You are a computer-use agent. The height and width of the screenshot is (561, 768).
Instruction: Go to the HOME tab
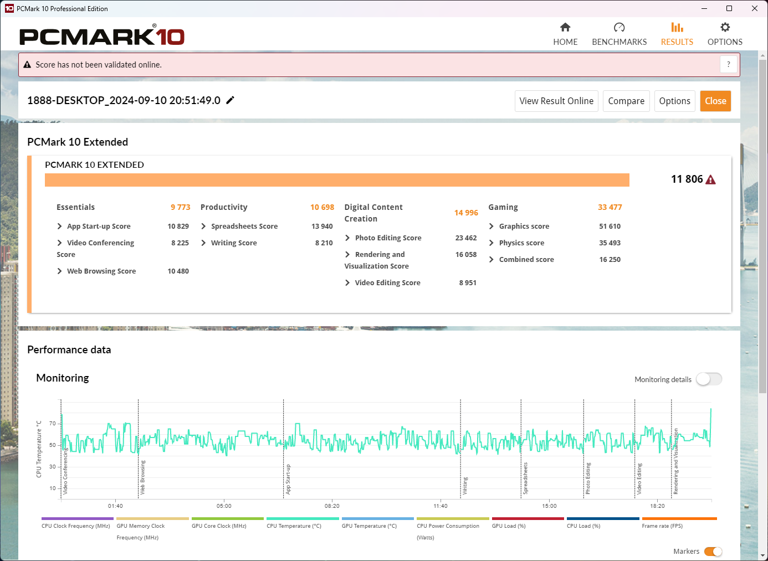(565, 34)
